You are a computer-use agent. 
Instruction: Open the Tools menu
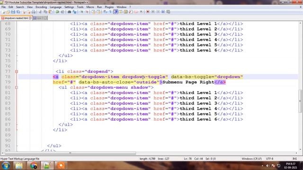[x=80, y=7]
